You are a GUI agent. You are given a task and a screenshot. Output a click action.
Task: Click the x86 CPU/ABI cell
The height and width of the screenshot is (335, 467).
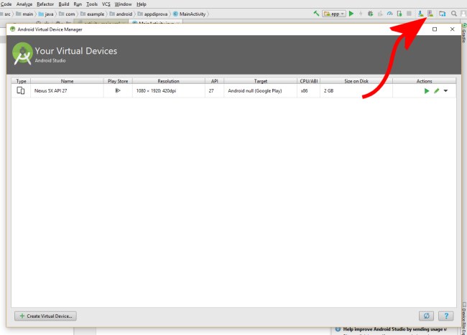coord(308,90)
